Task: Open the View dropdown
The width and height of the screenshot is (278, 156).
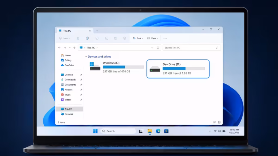Action: pyautogui.click(x=153, y=38)
